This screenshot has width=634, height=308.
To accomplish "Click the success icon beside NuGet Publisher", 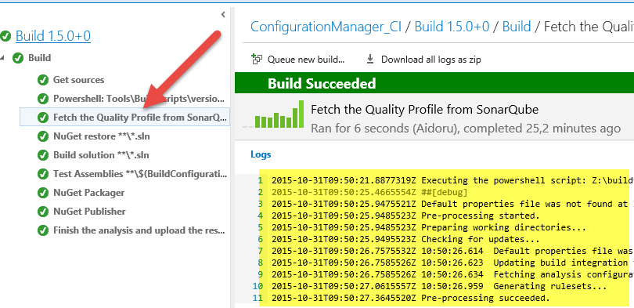I will [43, 212].
